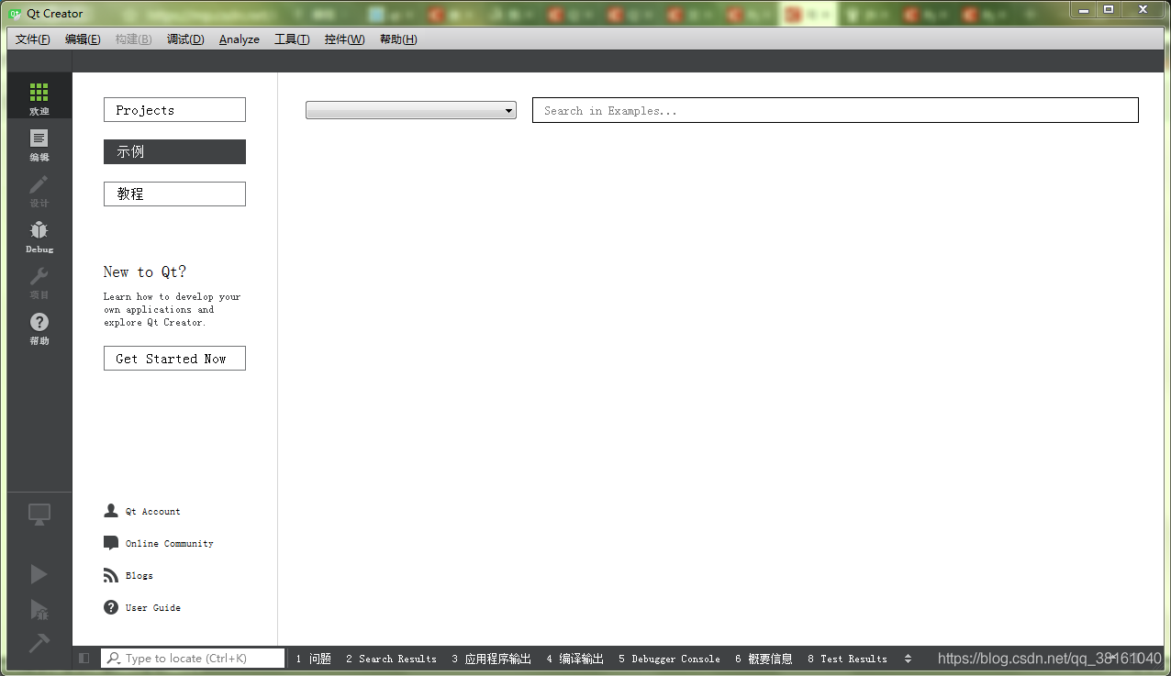Click the Get Started Now button
This screenshot has width=1171, height=676.
coord(174,358)
